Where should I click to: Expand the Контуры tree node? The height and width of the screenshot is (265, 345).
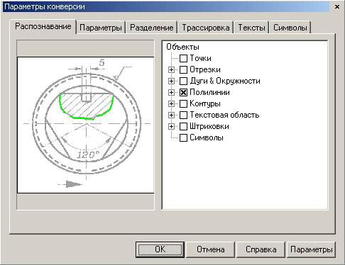point(171,103)
